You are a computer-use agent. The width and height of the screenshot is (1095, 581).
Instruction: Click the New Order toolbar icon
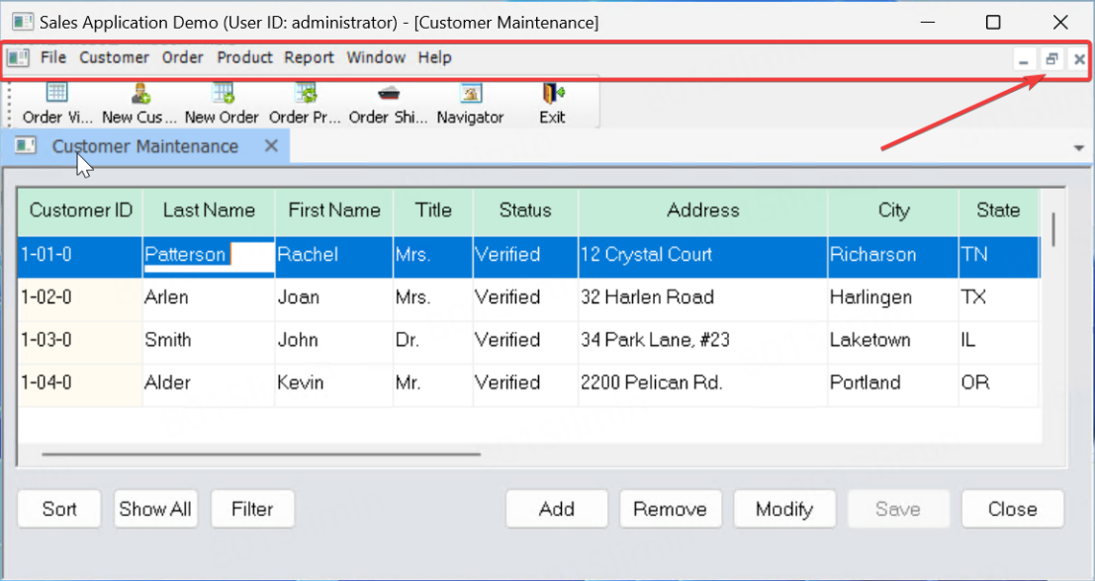(223, 94)
